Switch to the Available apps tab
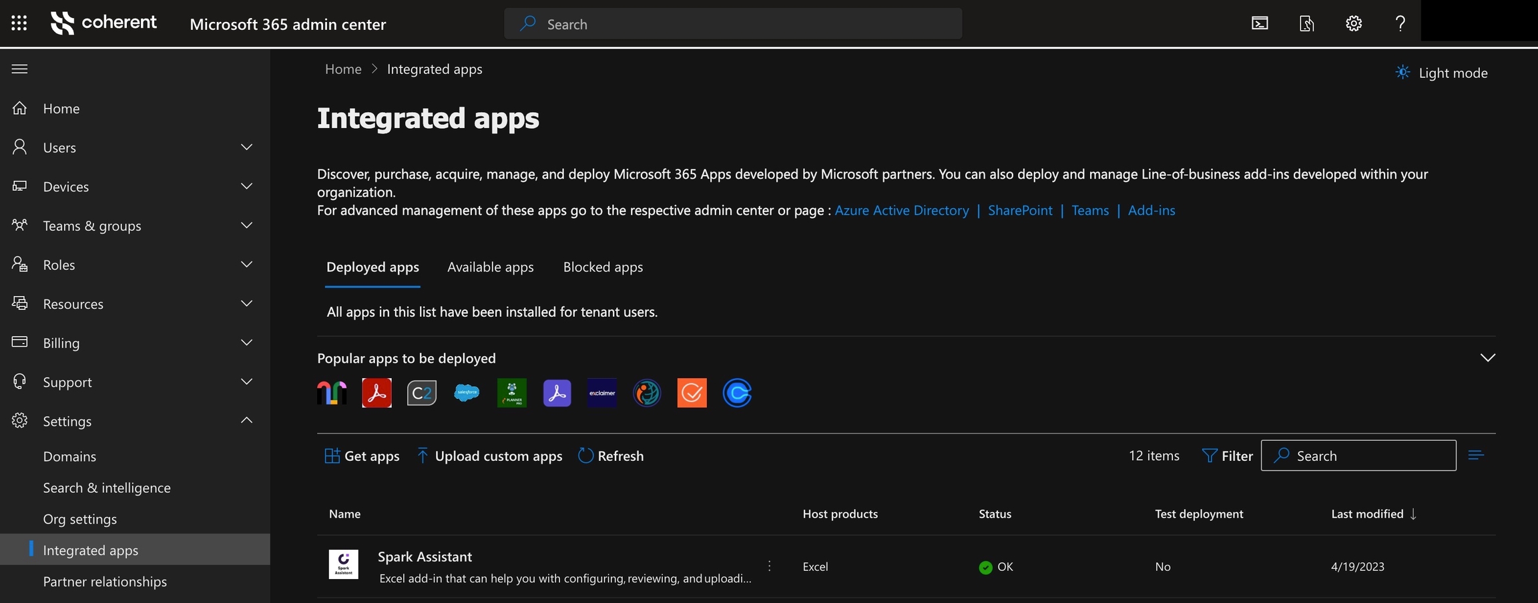Image resolution: width=1538 pixels, height=603 pixels. (x=490, y=267)
